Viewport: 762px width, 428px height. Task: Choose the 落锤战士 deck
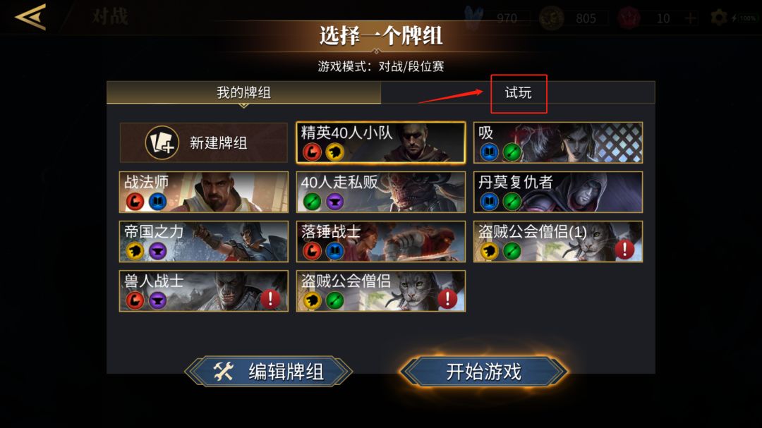(380, 241)
